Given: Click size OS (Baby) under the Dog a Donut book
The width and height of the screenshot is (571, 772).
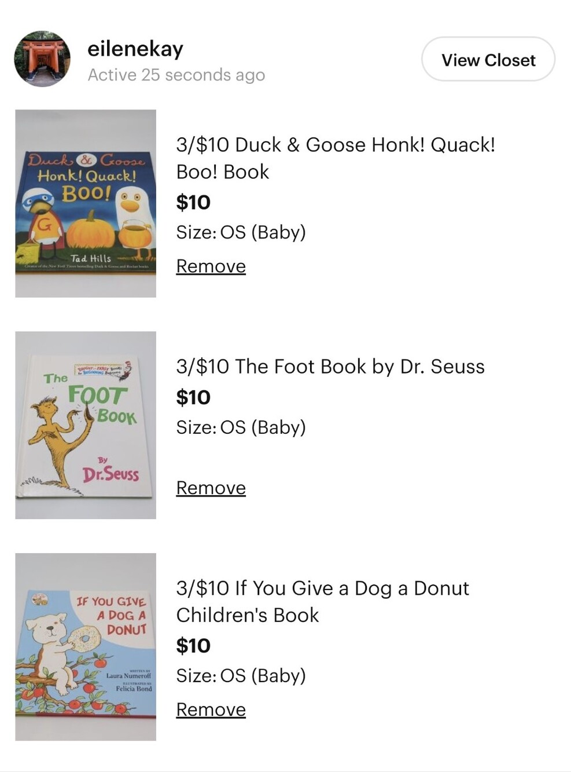Looking at the screenshot, I should point(241,676).
